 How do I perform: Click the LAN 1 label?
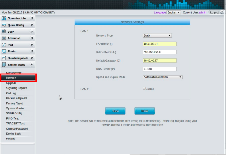coord(84,31)
